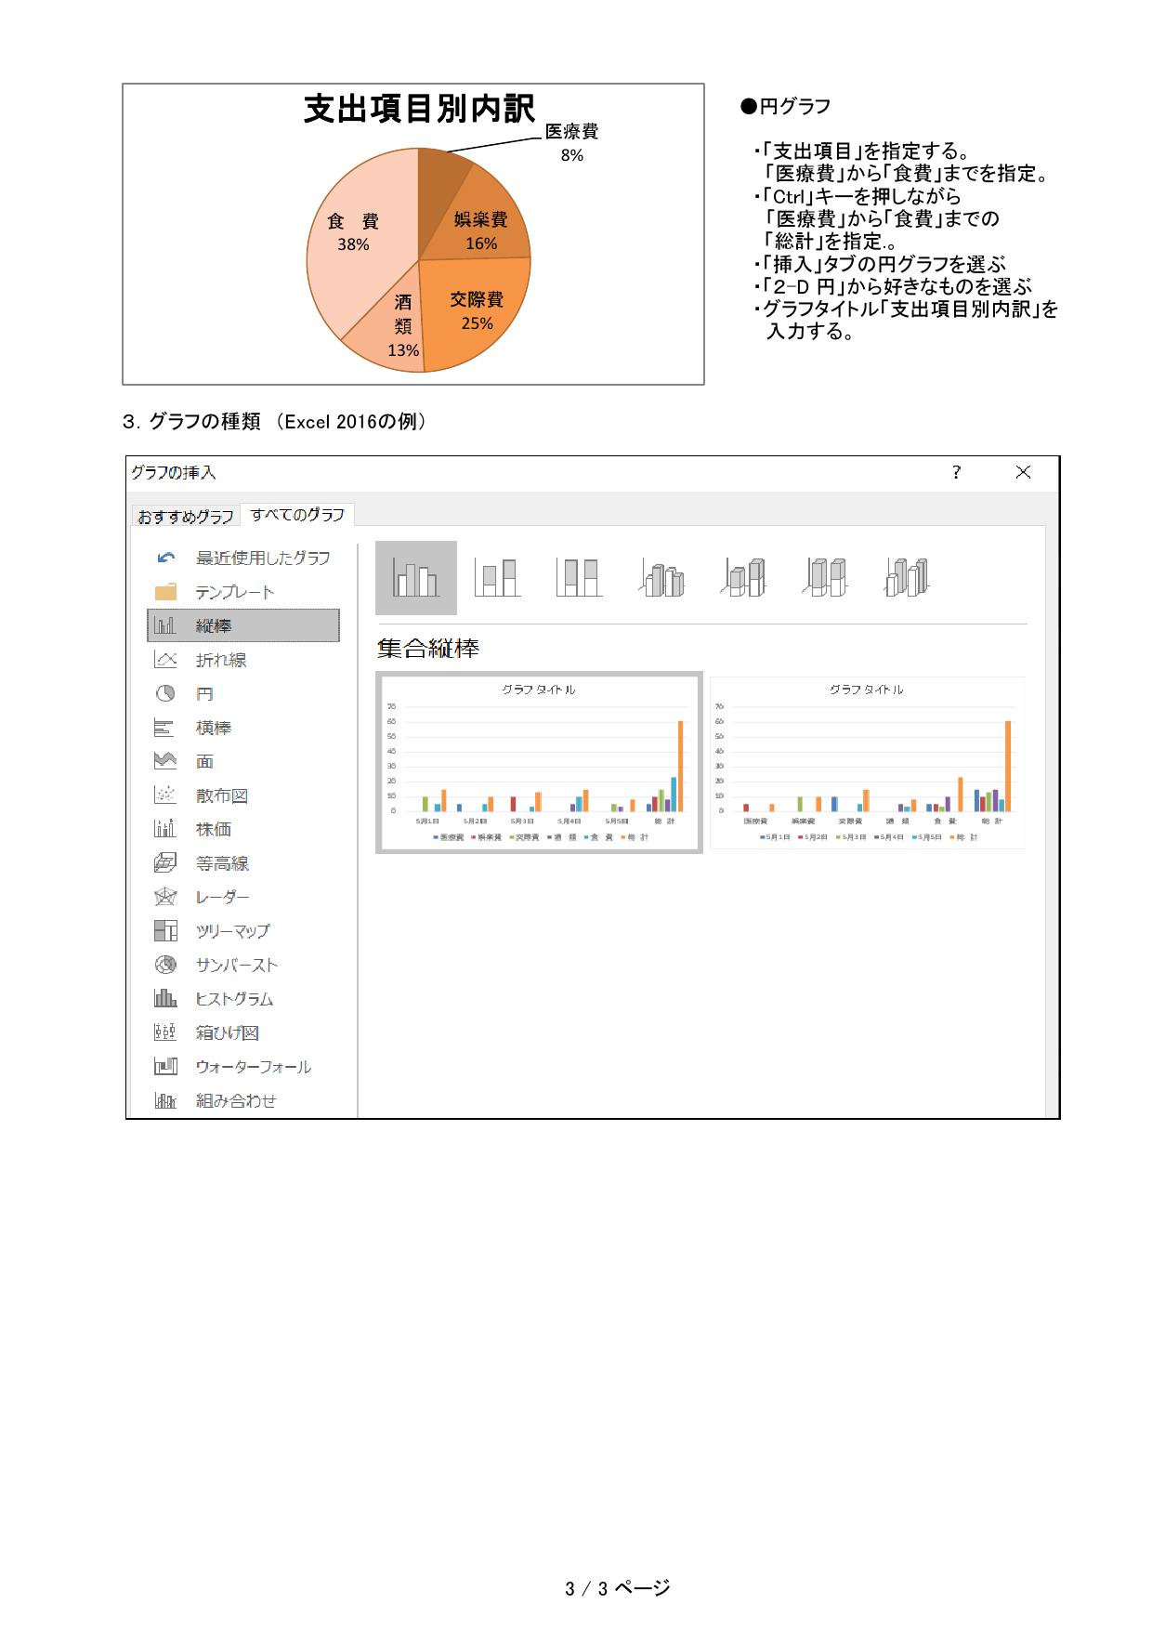The image size is (1152, 1630).
Task: Select the 3-D clustered column subtype icon
Action: (x=661, y=578)
